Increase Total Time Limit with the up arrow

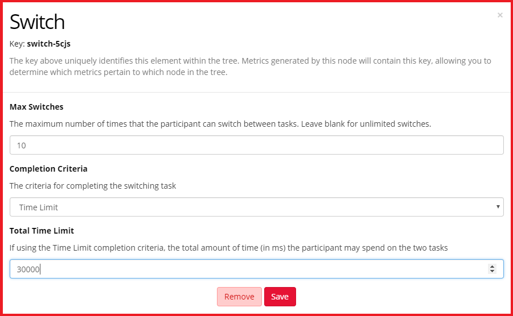493,267
